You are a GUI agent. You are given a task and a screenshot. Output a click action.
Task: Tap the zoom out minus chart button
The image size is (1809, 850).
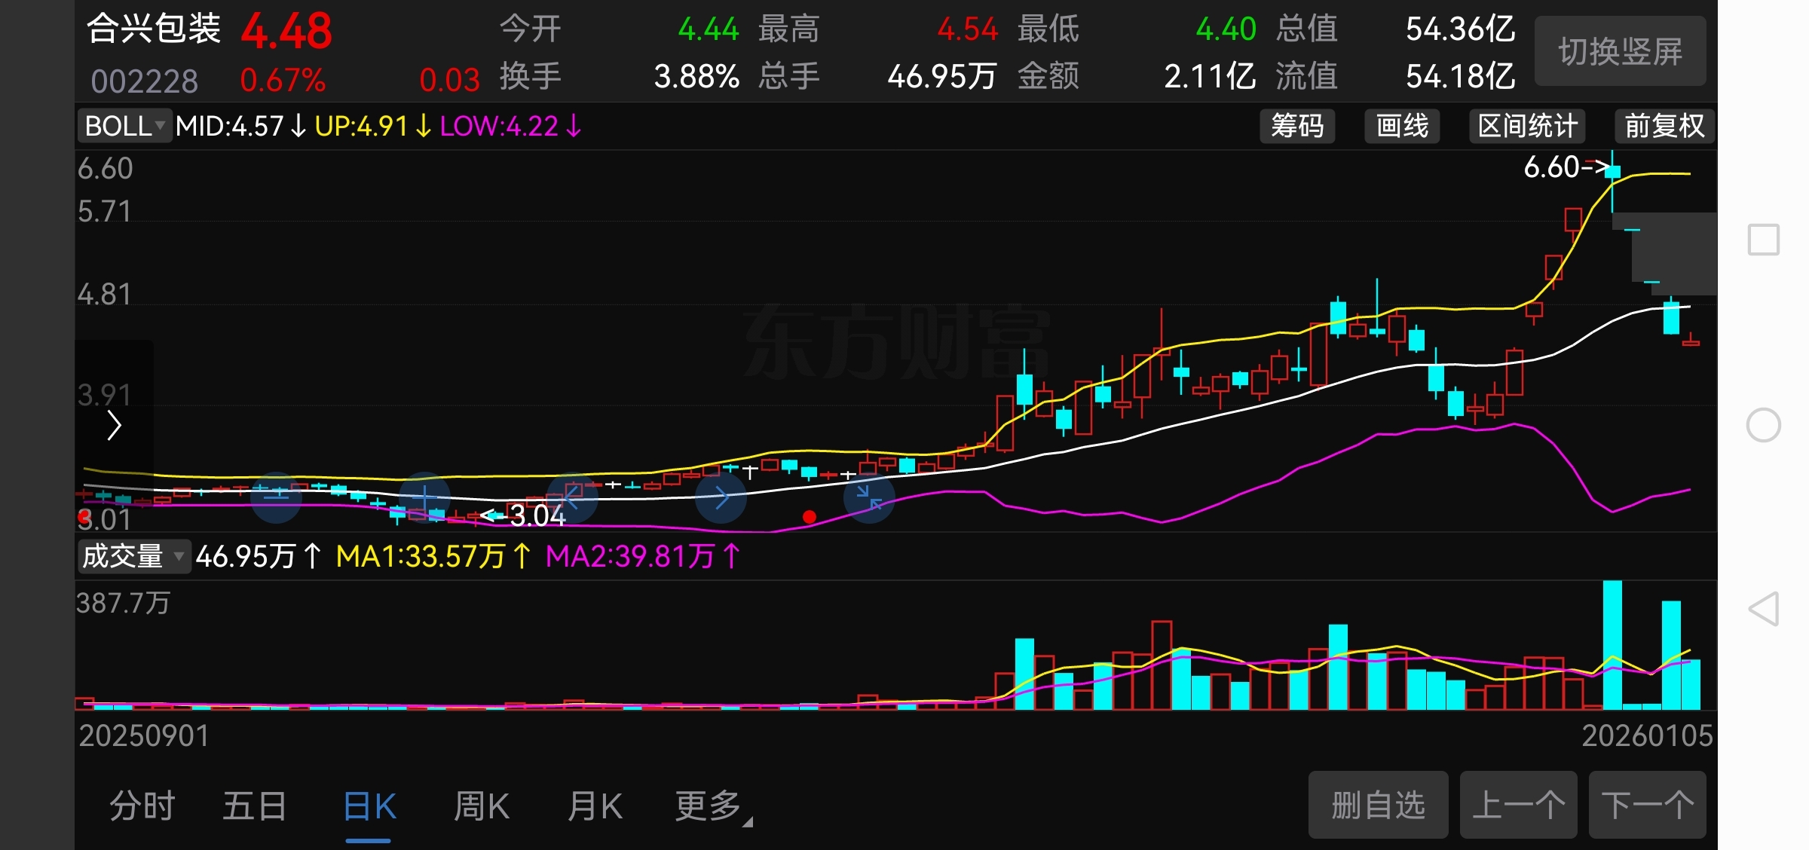coord(276,497)
